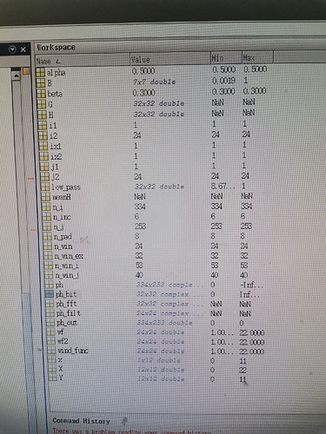Select the Command History panel title

tap(81, 421)
